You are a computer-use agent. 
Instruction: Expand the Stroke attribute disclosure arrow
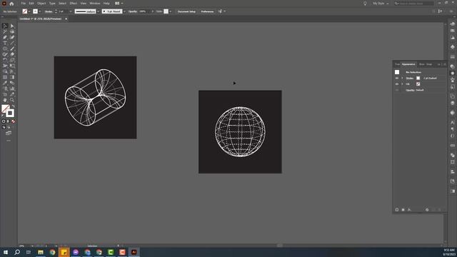(402, 79)
